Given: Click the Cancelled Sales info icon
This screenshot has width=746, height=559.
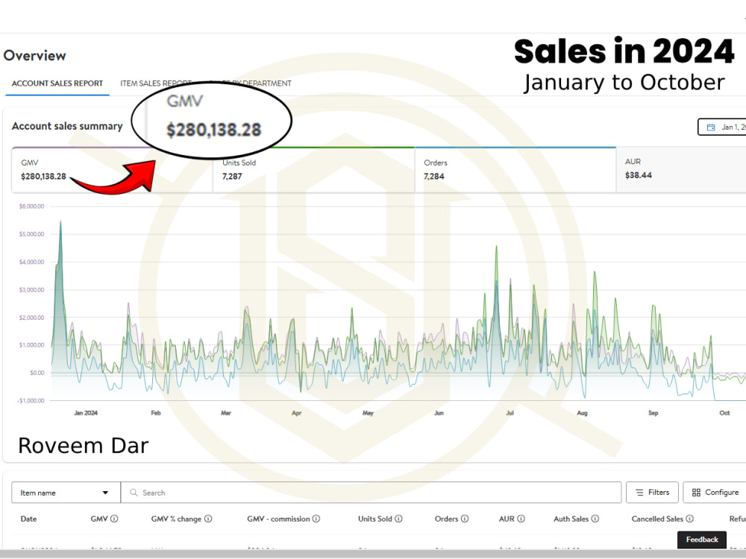Looking at the screenshot, I should (689, 519).
